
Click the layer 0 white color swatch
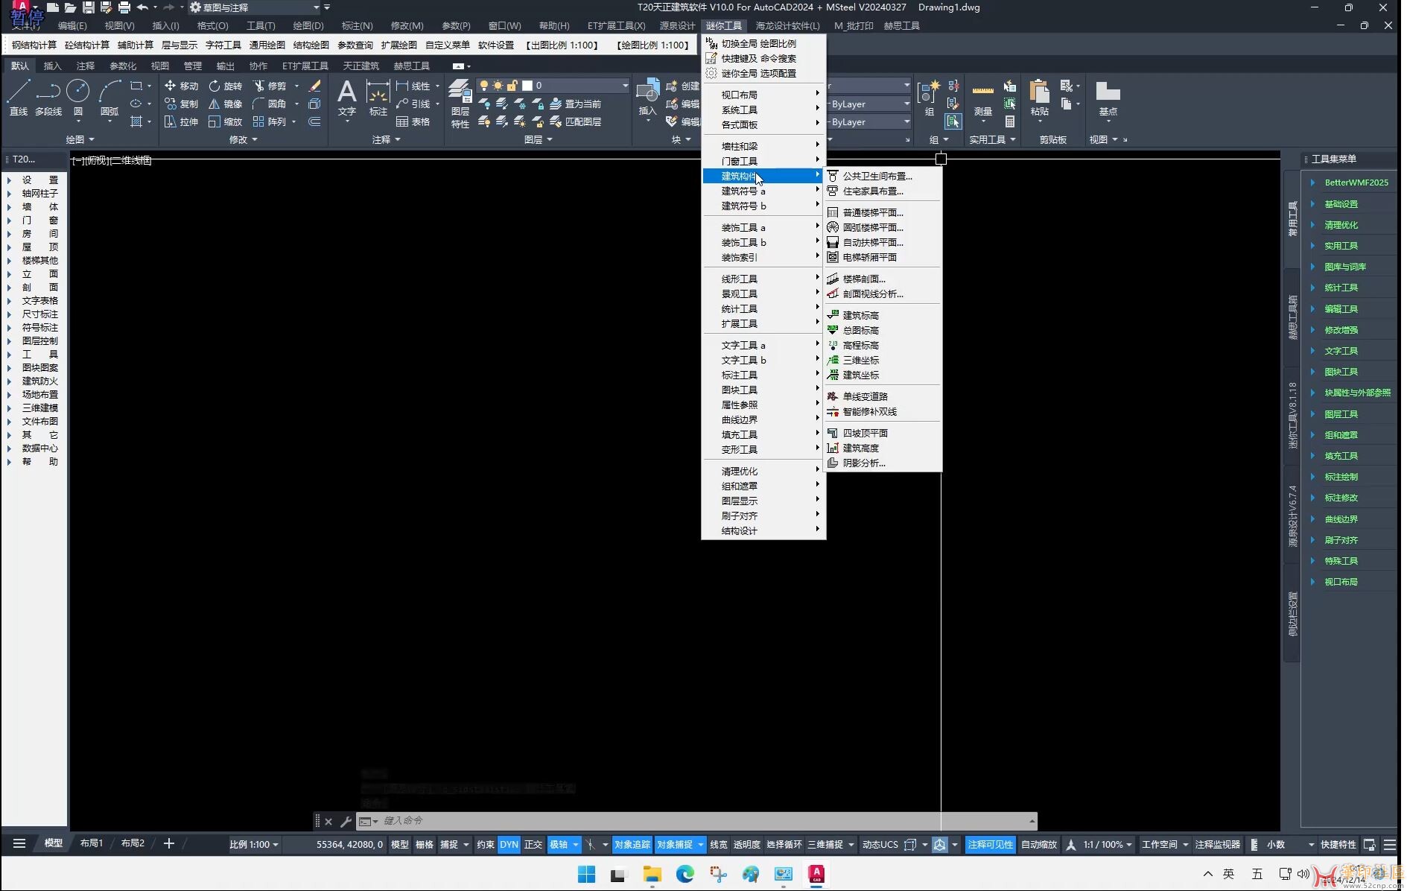click(527, 85)
